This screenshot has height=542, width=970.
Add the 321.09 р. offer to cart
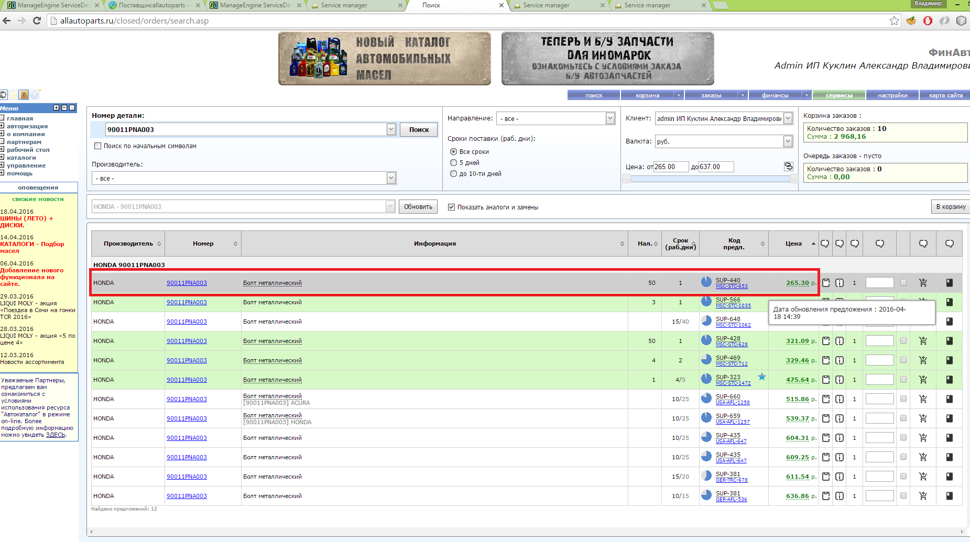coord(923,341)
